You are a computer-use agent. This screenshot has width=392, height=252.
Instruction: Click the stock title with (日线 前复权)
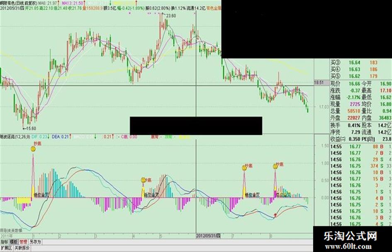click(19, 3)
